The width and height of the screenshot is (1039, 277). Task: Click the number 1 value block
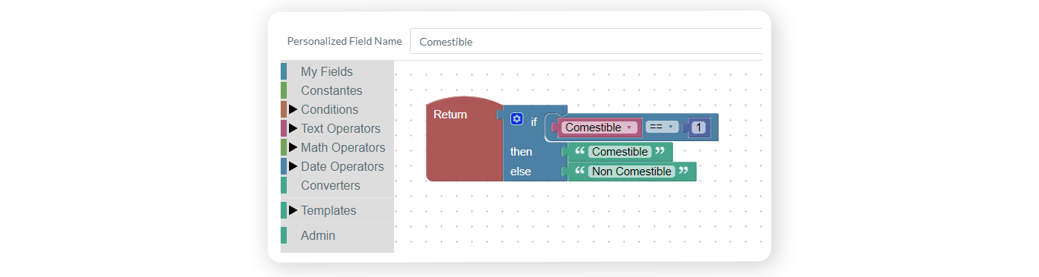click(699, 127)
